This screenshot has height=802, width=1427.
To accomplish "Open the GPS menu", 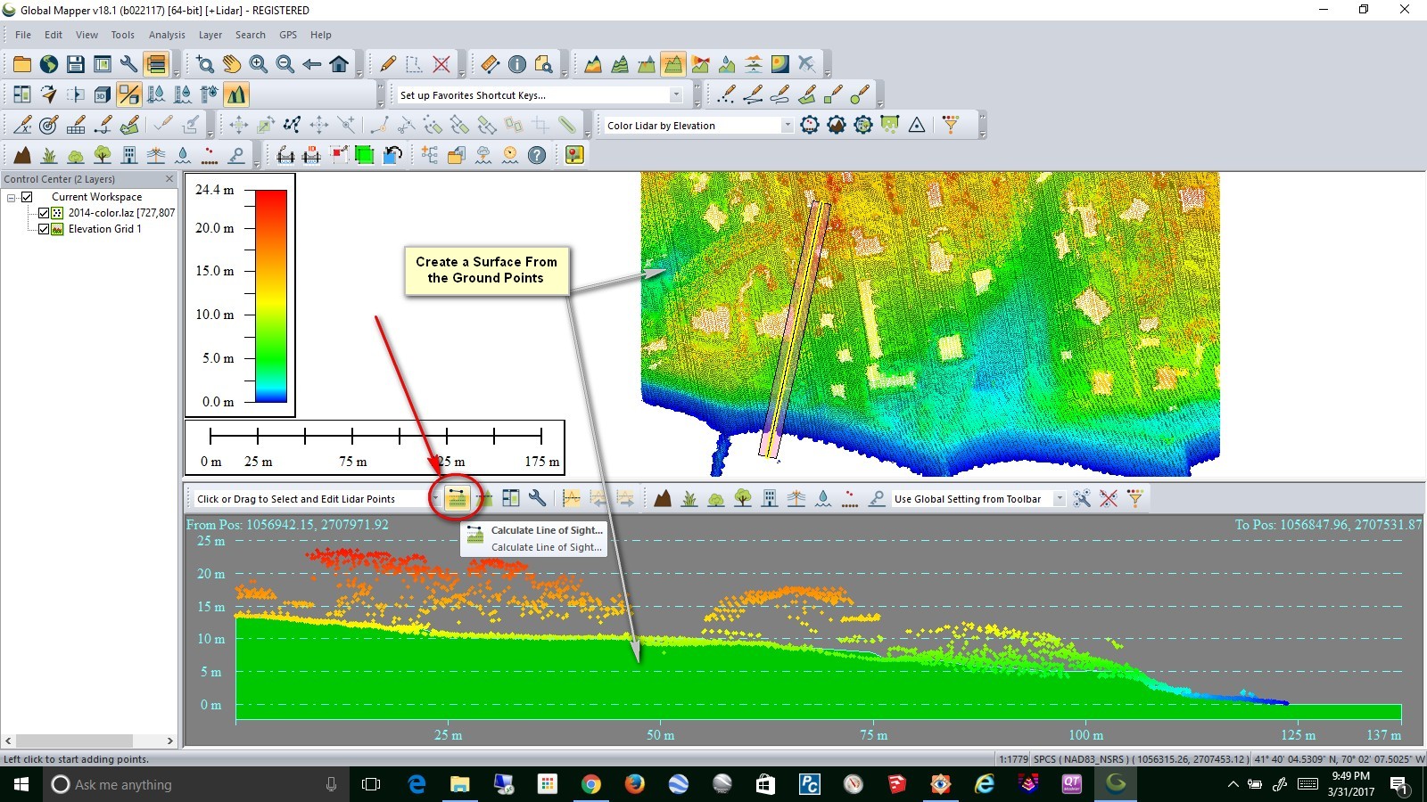I will click(x=288, y=35).
